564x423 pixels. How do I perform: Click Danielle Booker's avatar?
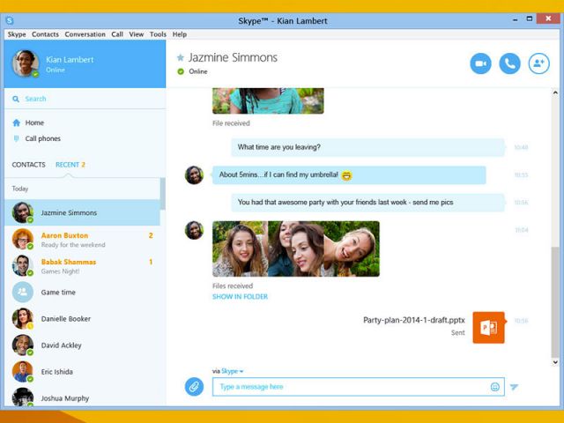pyautogui.click(x=23, y=319)
